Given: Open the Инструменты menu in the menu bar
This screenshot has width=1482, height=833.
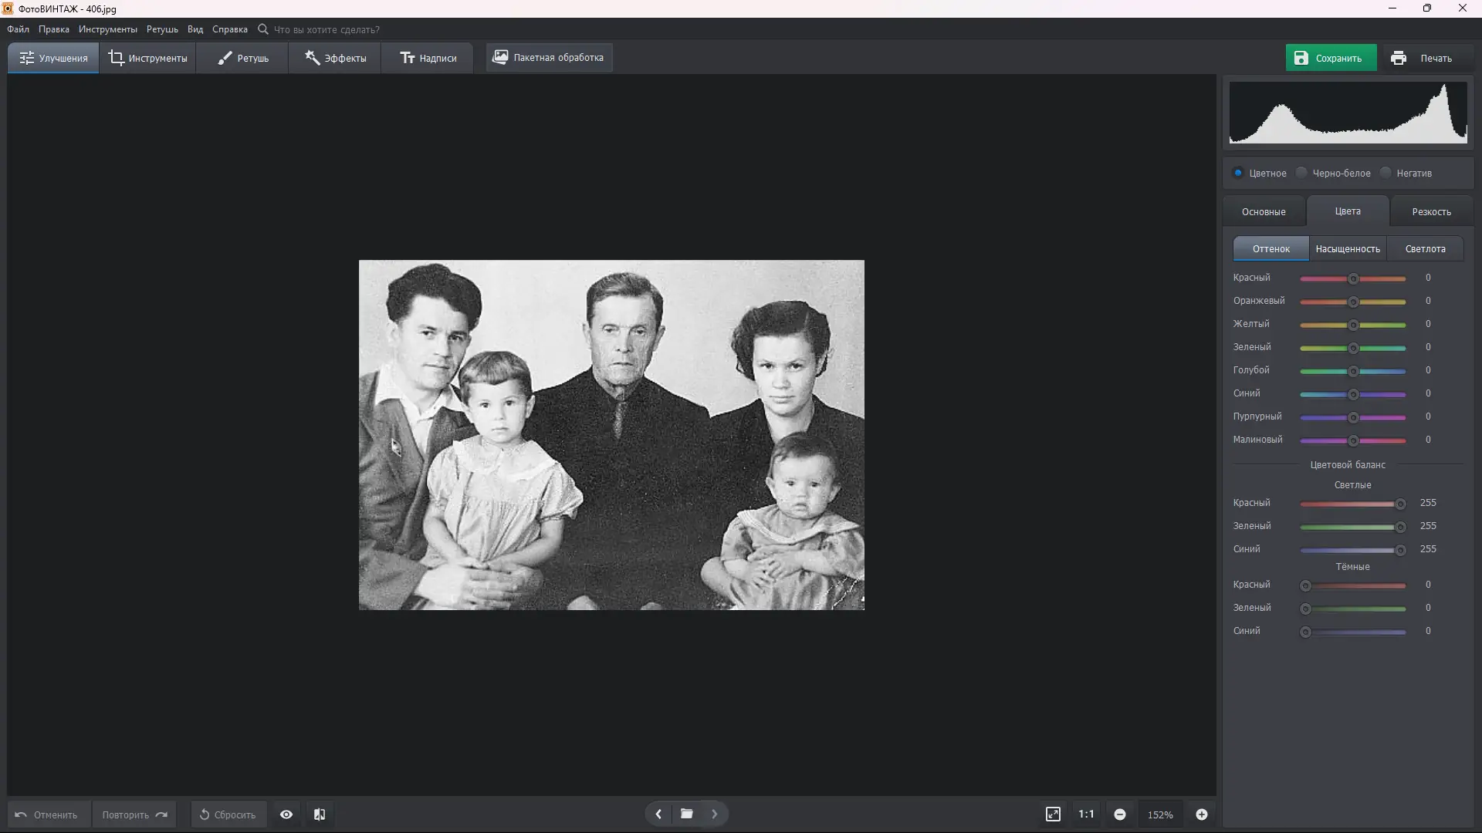Looking at the screenshot, I should click(107, 29).
